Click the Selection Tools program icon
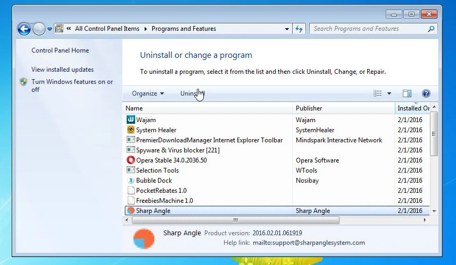This screenshot has width=456, height=265. click(x=131, y=170)
